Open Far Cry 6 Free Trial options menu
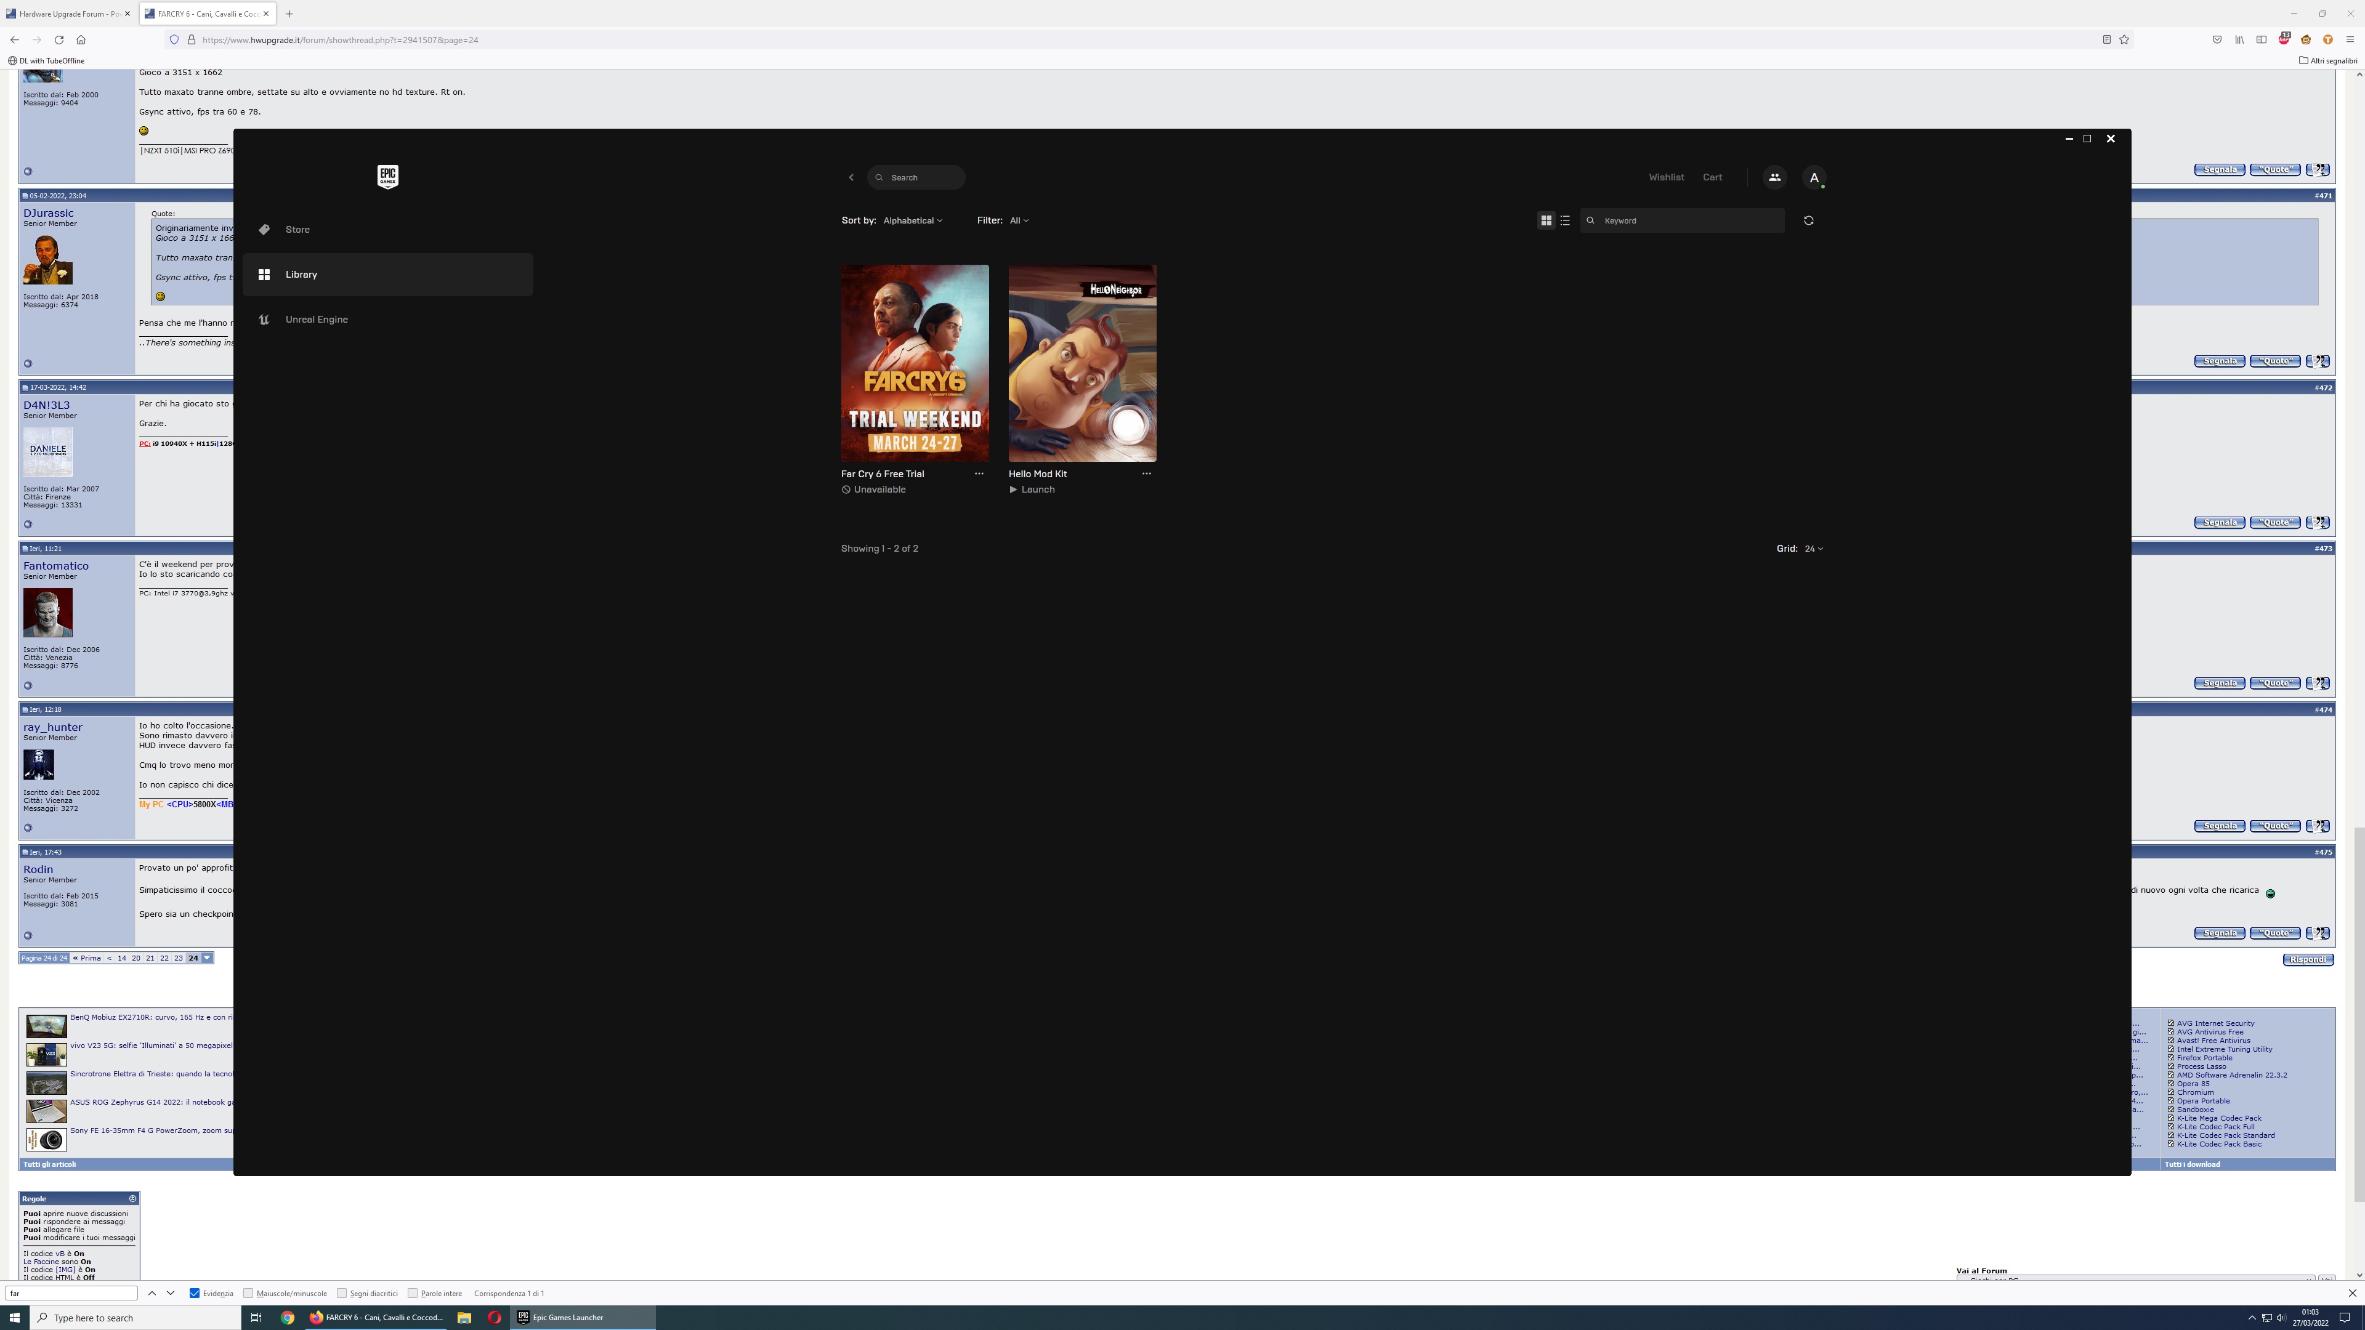The image size is (2365, 1330). tap(979, 474)
